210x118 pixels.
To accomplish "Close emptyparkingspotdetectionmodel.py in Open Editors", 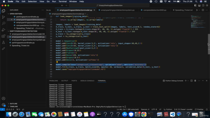I will [x=12, y=20].
